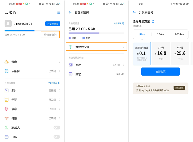Toggle the 联系人 sync switch
The height and width of the screenshot is (142, 193).
pyautogui.click(x=57, y=128)
